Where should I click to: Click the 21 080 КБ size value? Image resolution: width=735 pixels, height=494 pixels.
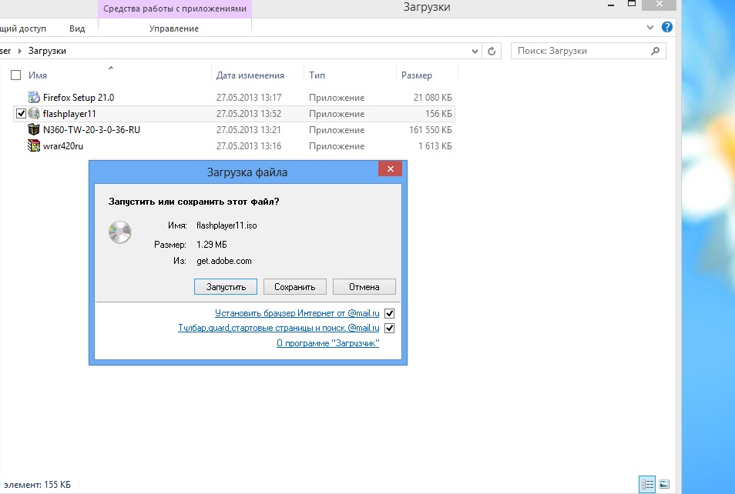tap(433, 98)
